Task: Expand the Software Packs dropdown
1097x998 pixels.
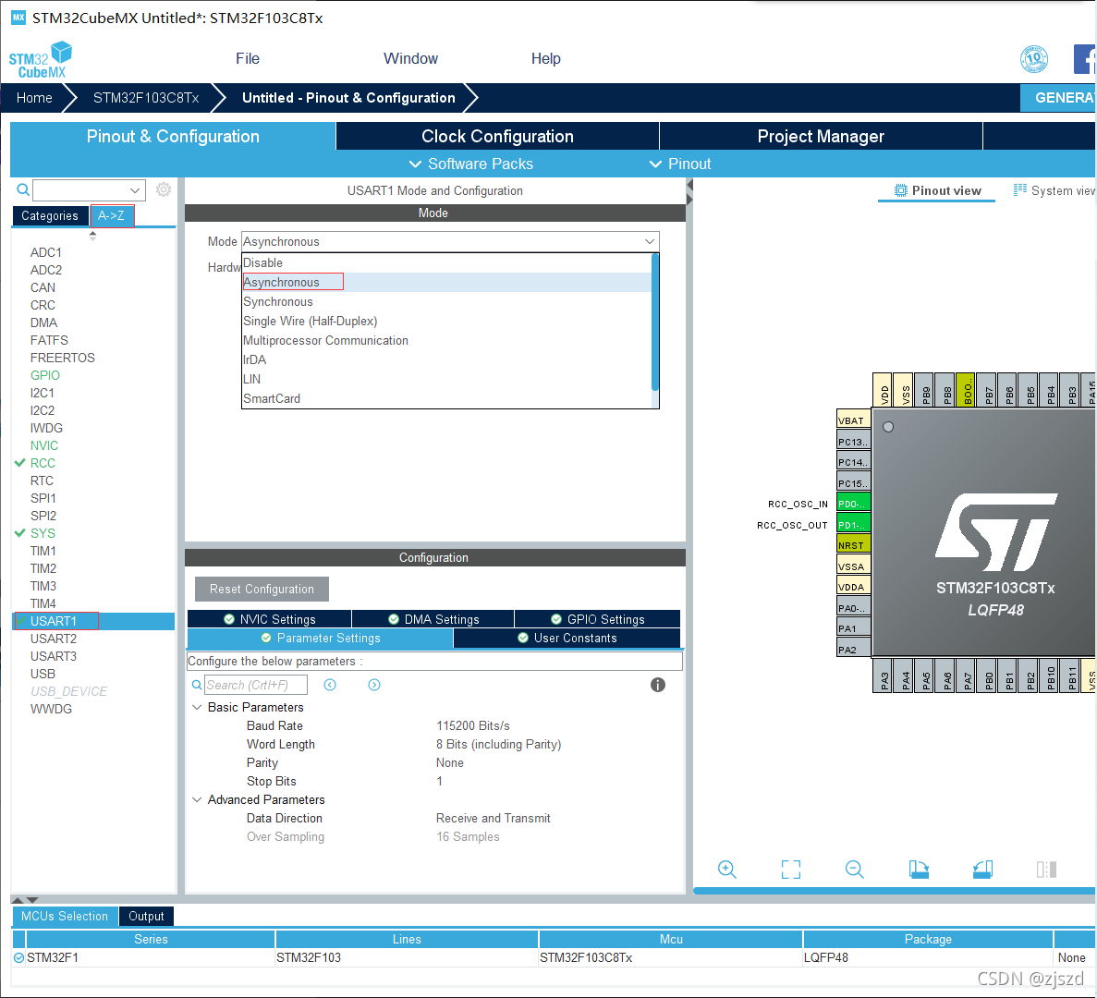Action: pyautogui.click(x=470, y=164)
